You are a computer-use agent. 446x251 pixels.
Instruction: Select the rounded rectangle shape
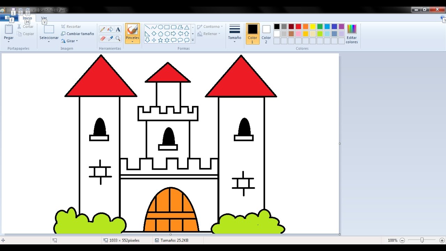[173, 27]
